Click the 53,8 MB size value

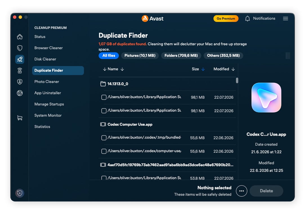click(197, 178)
